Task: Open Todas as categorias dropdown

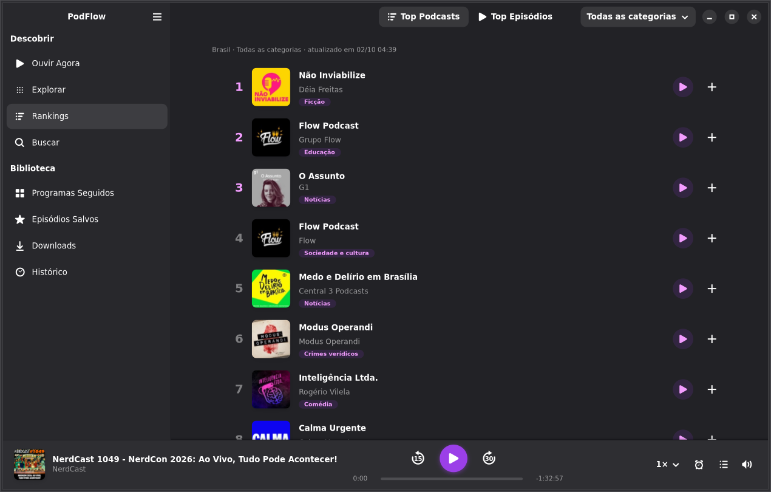Action: tap(638, 17)
